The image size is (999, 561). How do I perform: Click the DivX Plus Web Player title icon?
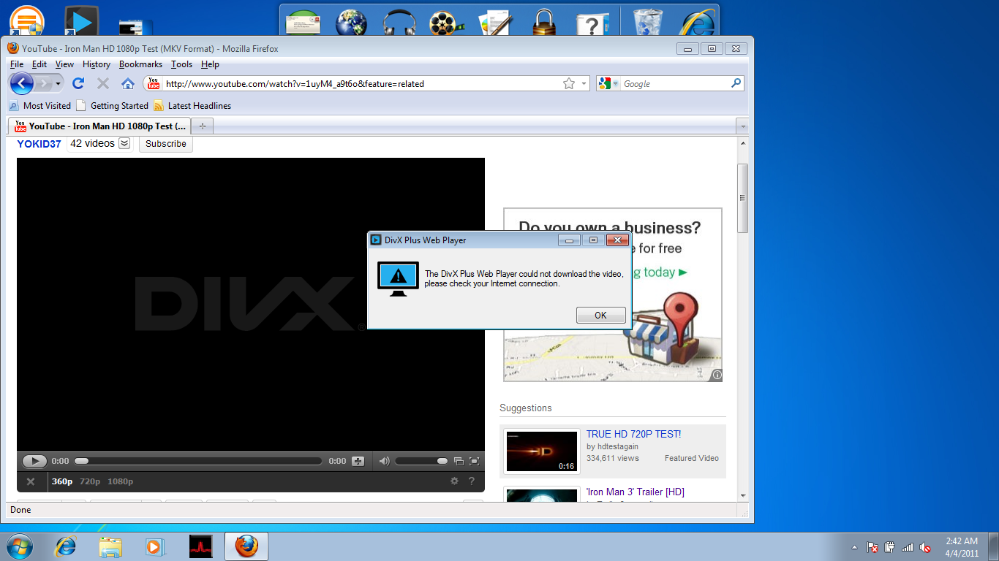point(376,240)
